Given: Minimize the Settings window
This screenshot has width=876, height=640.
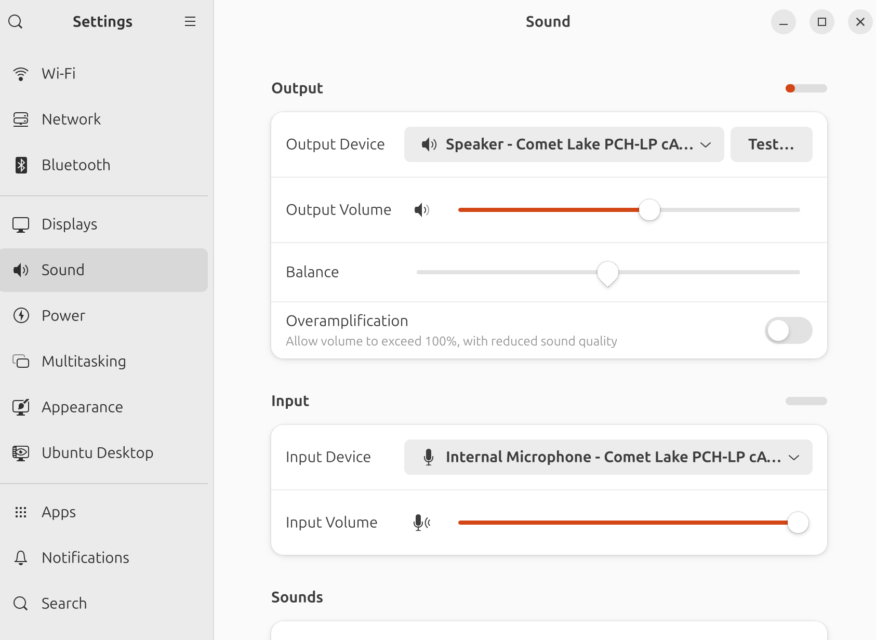Looking at the screenshot, I should pos(784,22).
